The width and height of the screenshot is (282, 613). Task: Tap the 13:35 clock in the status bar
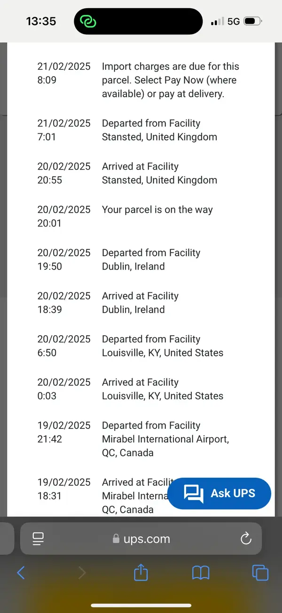(41, 21)
